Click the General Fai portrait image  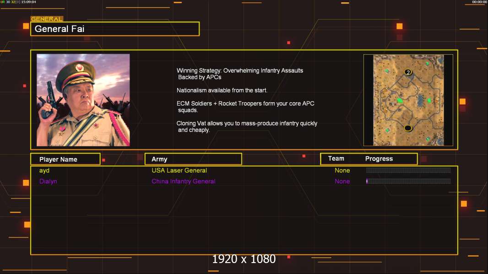pyautogui.click(x=83, y=100)
